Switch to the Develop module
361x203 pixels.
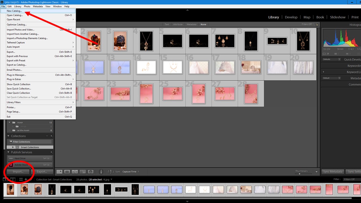click(291, 17)
